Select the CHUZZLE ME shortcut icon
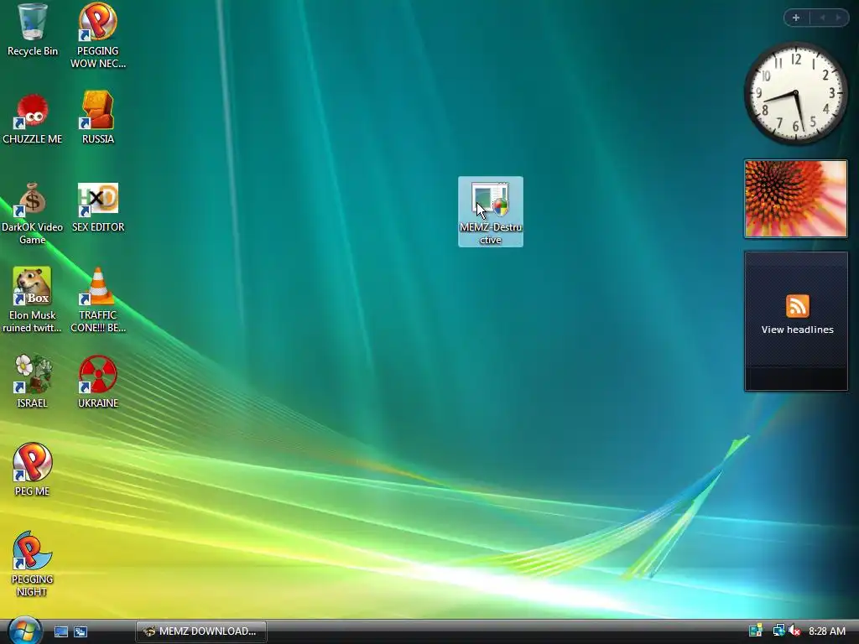The width and height of the screenshot is (859, 644). [33, 119]
